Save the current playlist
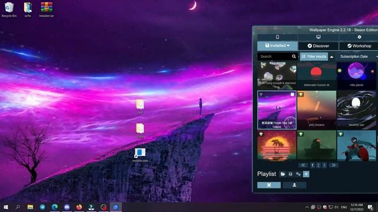The width and height of the screenshot is (378, 212). click(x=291, y=174)
